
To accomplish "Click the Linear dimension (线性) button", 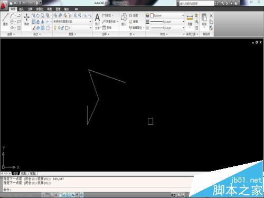I will 107,15.
